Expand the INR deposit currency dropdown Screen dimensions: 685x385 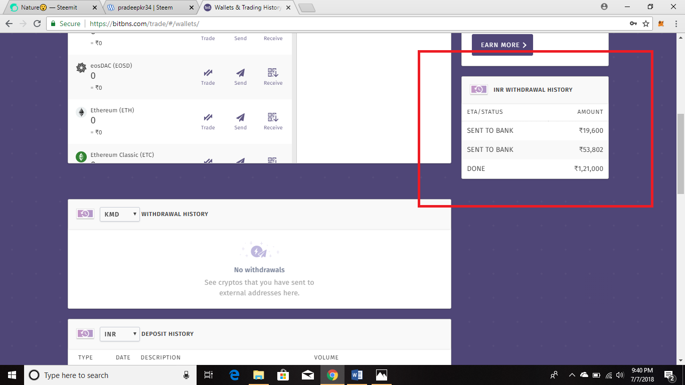119,334
